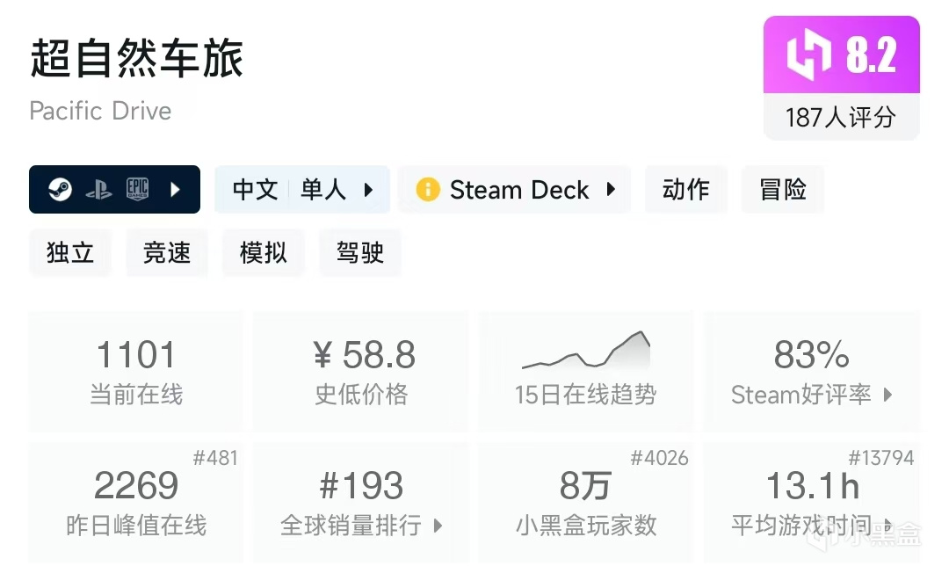The width and height of the screenshot is (949, 566).
Task: Click the PlayStation platform icon
Action: click(98, 190)
